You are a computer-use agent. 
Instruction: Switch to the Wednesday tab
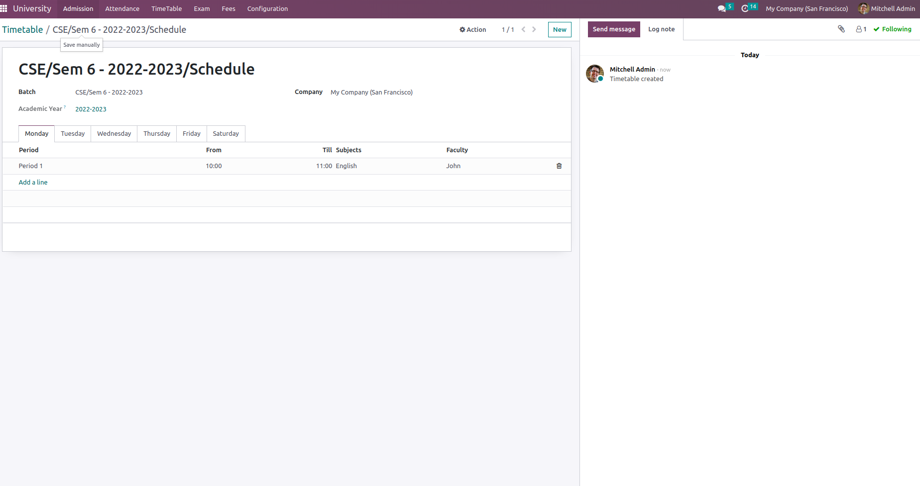(114, 134)
